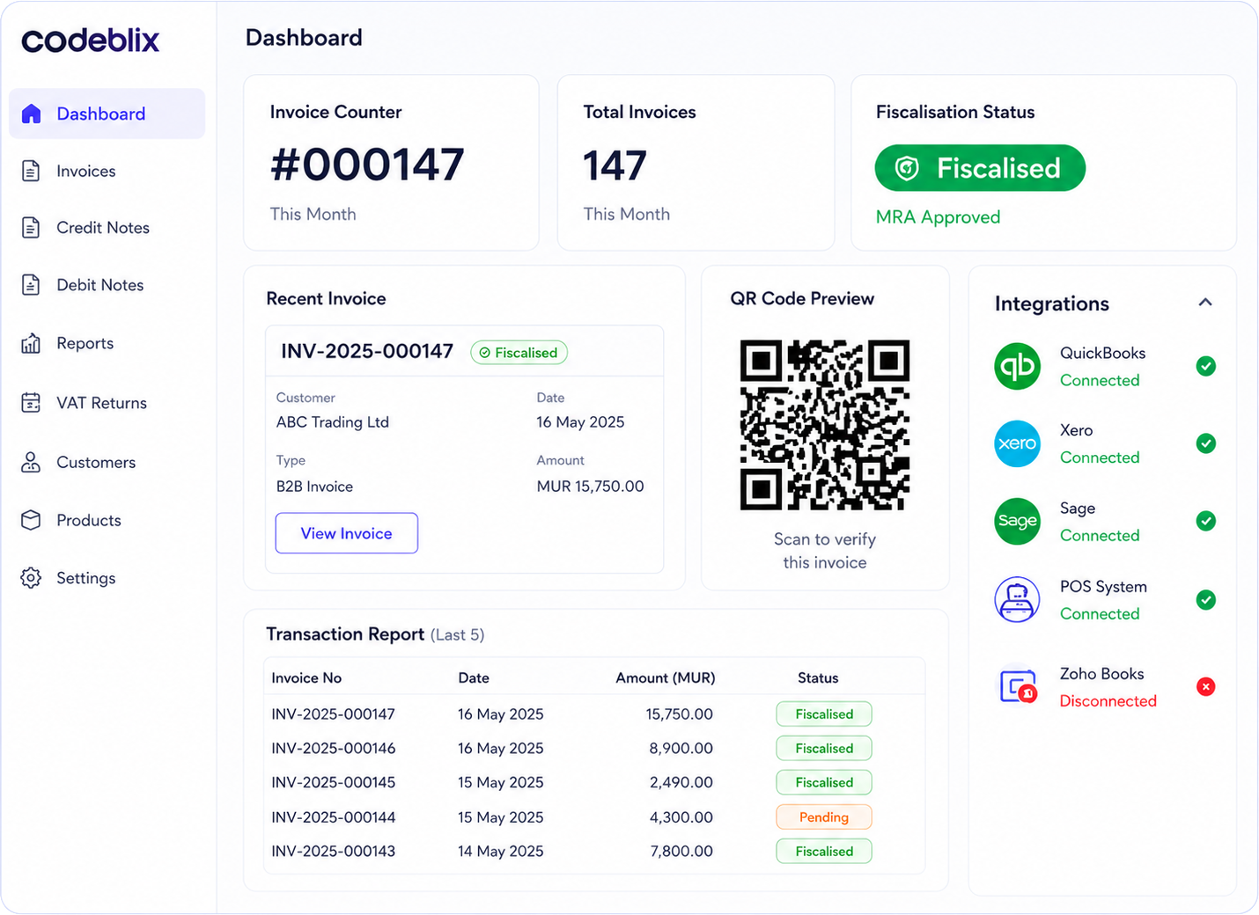Screen dimensions: 1259x915
Task: Click Fiscalised status for row INV-2025-000146
Action: 824,749
